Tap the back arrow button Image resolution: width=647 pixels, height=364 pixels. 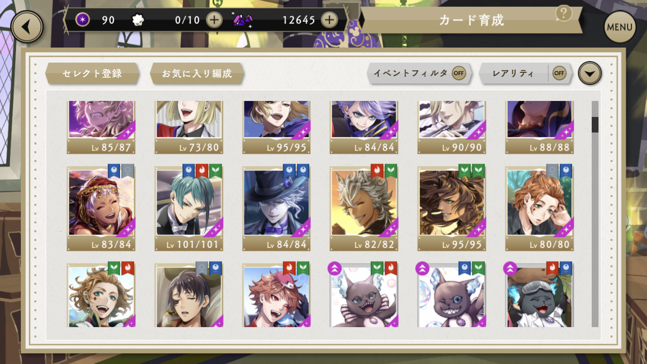tap(27, 27)
